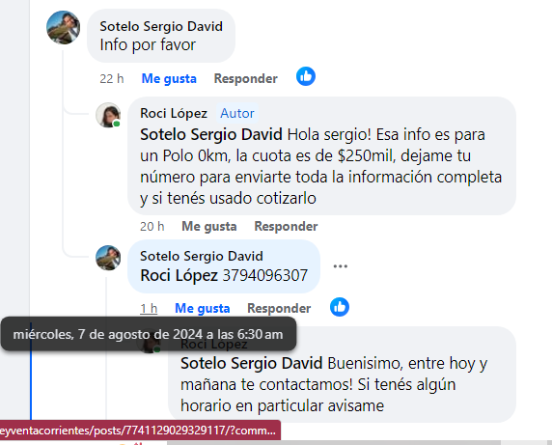This screenshot has height=445, width=552.
Task: Toggle Me gusta on the 'Info por favor' comment
Action: click(x=169, y=78)
